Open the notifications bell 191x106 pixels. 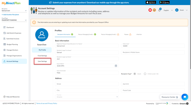pos(159,10)
